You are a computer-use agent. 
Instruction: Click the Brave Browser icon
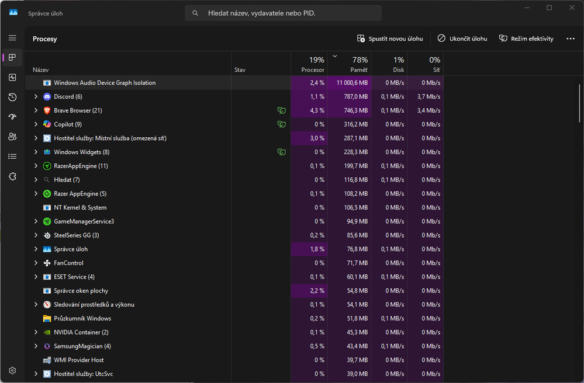click(x=47, y=110)
